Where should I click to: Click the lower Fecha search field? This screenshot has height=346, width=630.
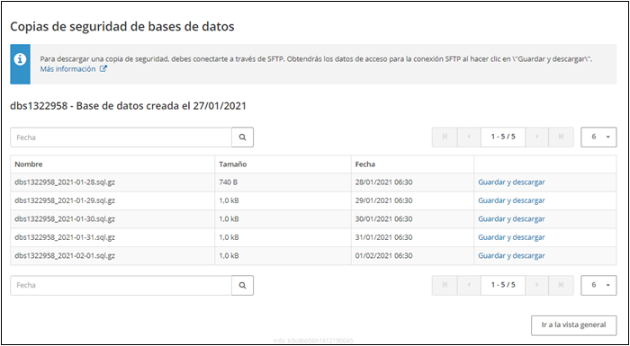click(121, 286)
